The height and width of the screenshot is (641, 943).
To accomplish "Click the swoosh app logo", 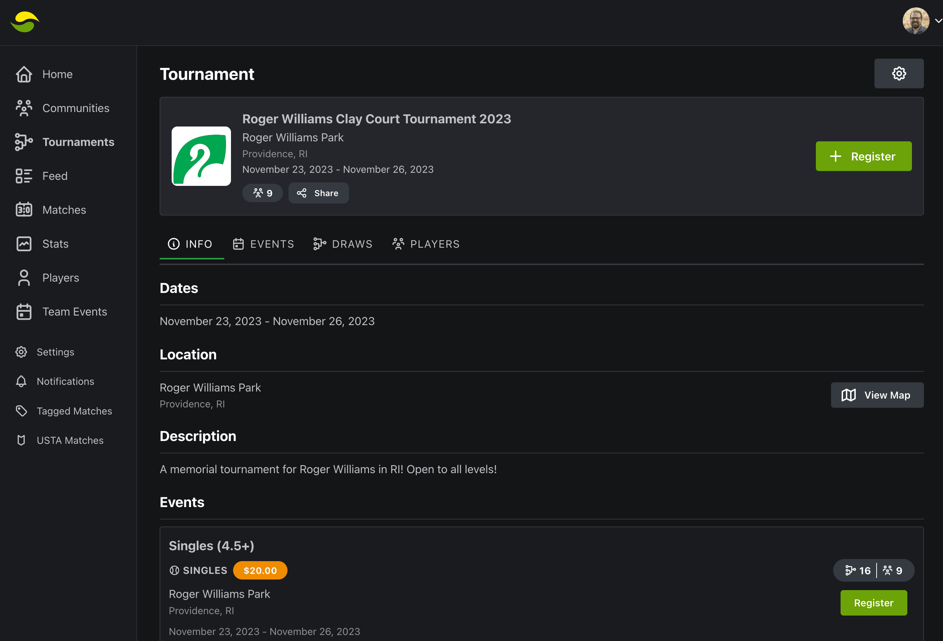I will [x=25, y=22].
